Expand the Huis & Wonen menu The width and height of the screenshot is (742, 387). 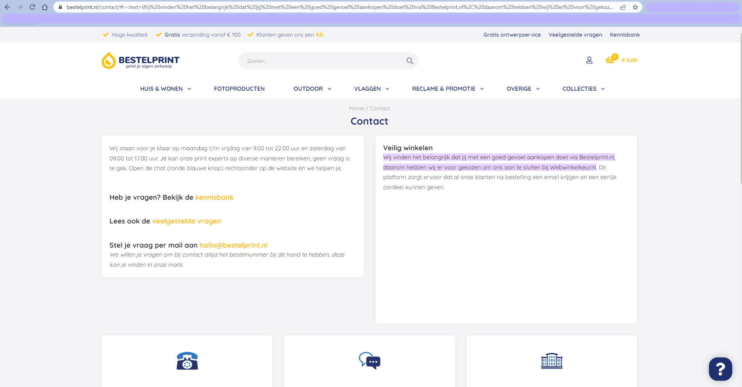[x=165, y=89]
